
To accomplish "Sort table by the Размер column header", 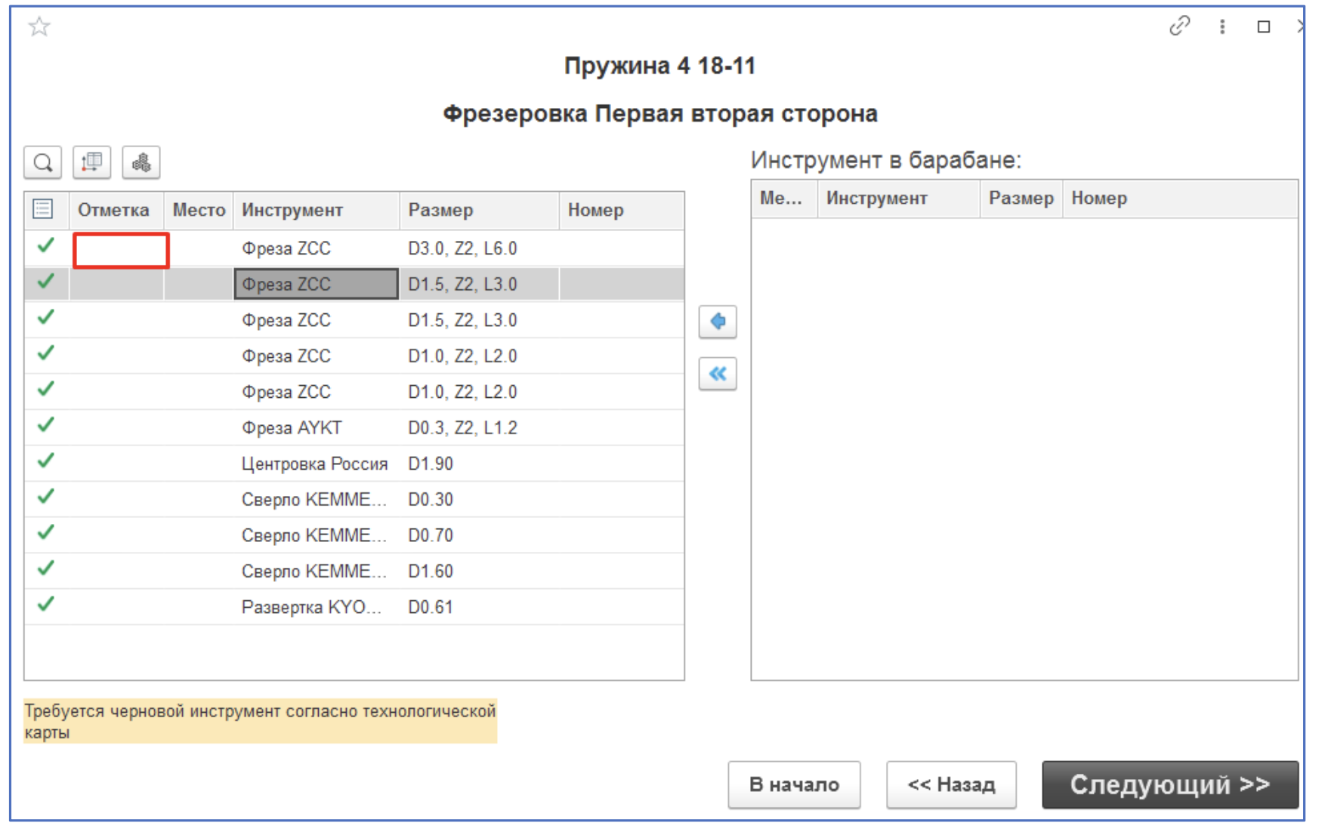I will tap(440, 210).
